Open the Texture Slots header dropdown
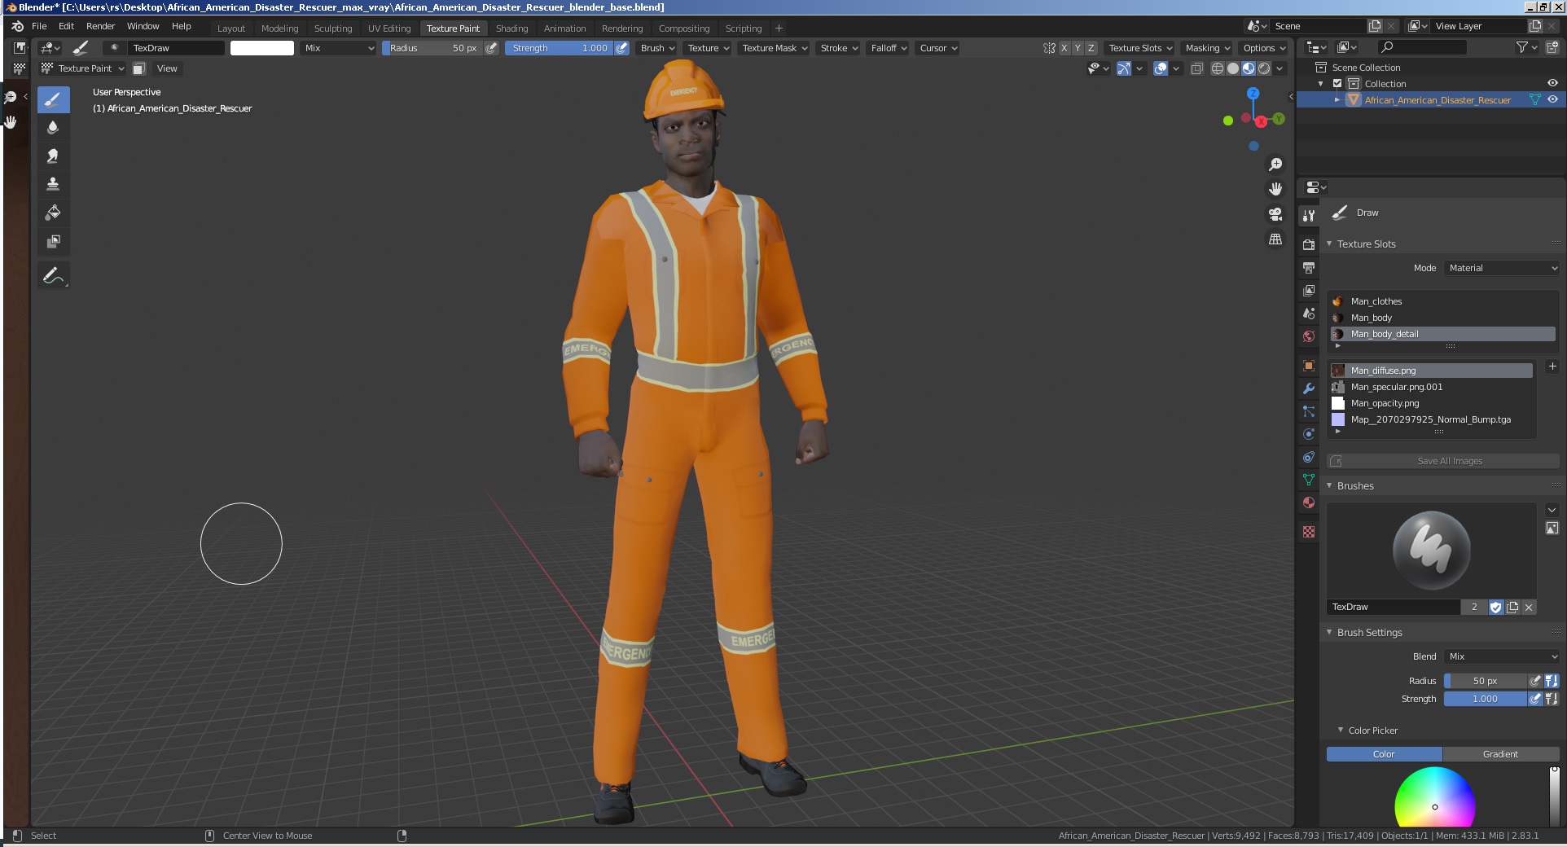The width and height of the screenshot is (1567, 847). click(x=1140, y=48)
